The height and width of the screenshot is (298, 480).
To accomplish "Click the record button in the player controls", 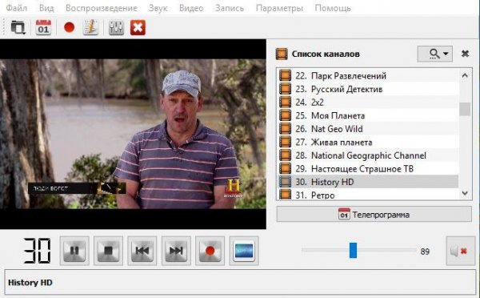I will (210, 251).
